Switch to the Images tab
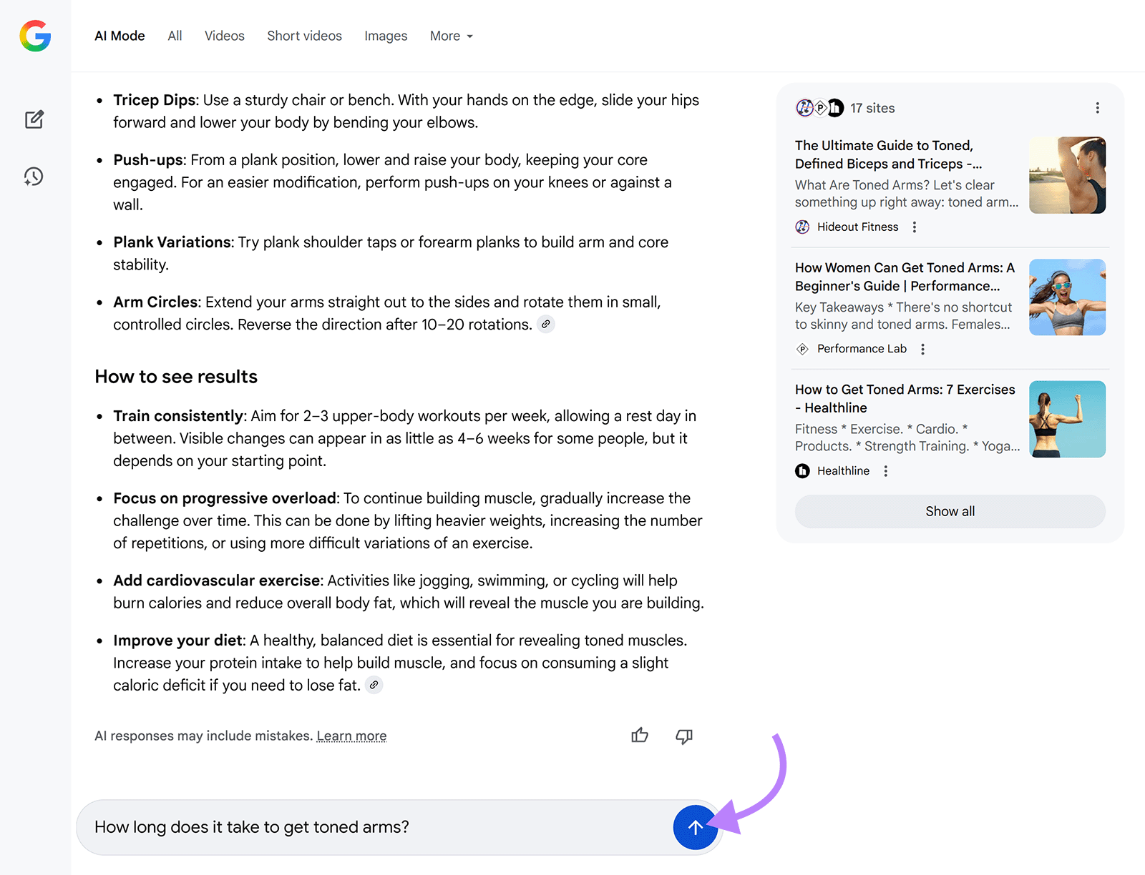 [x=386, y=36]
